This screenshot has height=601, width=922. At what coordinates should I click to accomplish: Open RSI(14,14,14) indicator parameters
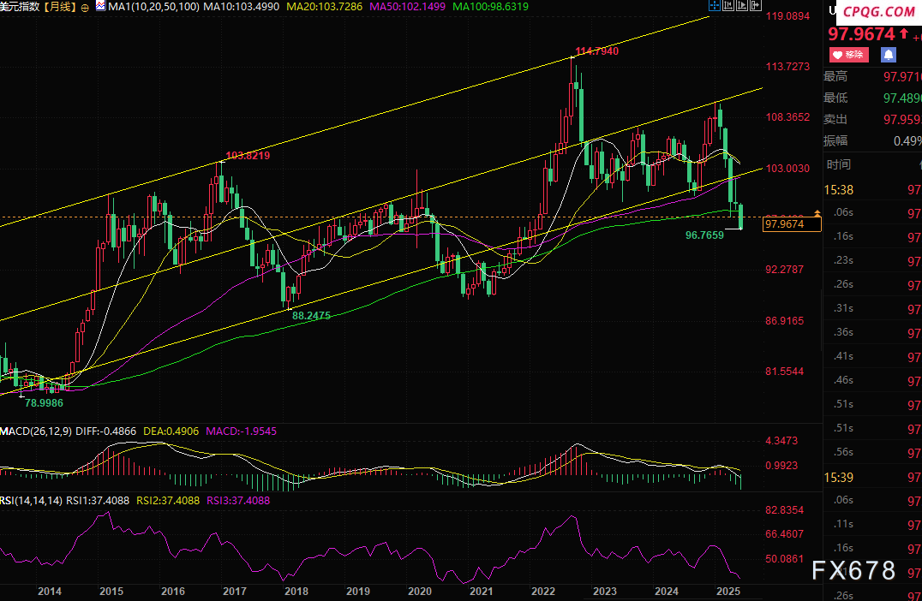[32, 501]
